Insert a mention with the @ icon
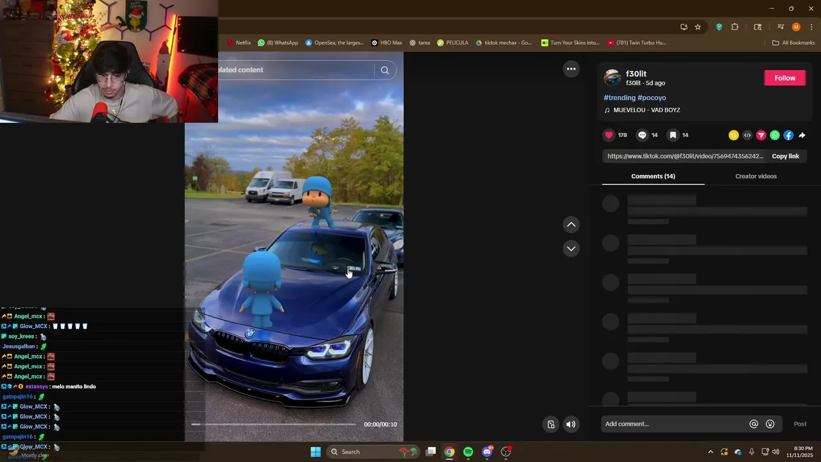The height and width of the screenshot is (462, 821). (x=754, y=424)
